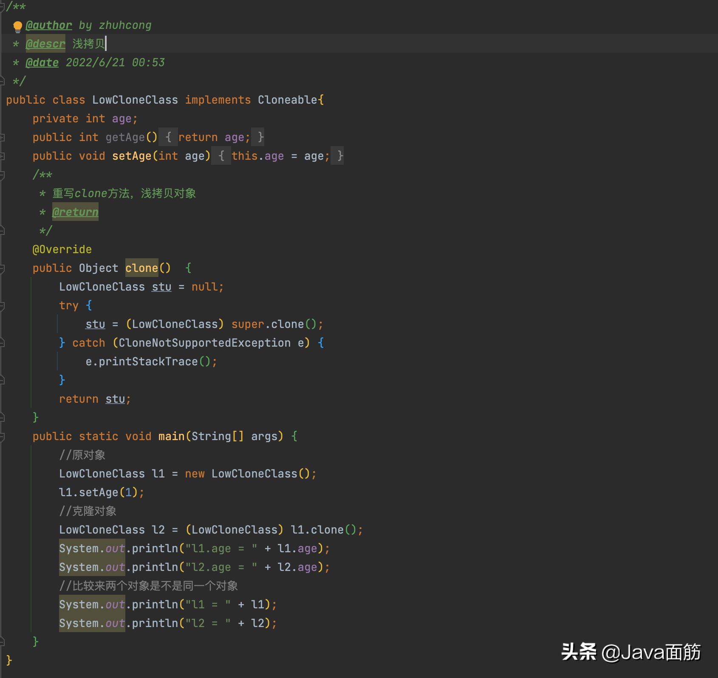Click 'new LowCloneClass()' constructor call
This screenshot has height=678, width=718.
click(248, 474)
